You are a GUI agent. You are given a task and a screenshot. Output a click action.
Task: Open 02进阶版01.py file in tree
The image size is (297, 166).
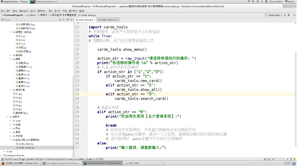pos(25,25)
